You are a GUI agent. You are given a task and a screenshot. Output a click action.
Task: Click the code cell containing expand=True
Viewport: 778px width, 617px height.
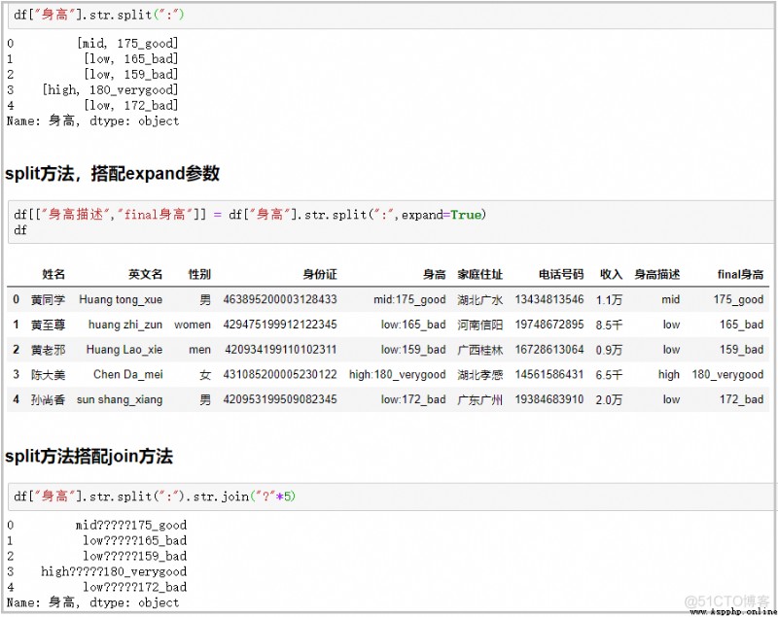click(x=392, y=222)
